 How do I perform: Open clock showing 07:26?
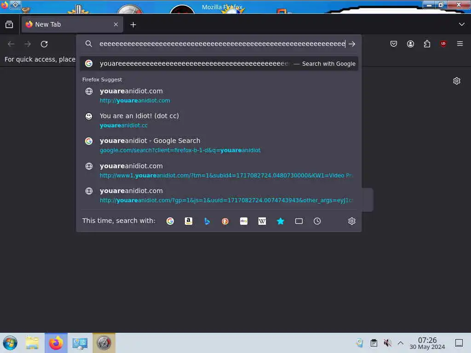(x=427, y=343)
